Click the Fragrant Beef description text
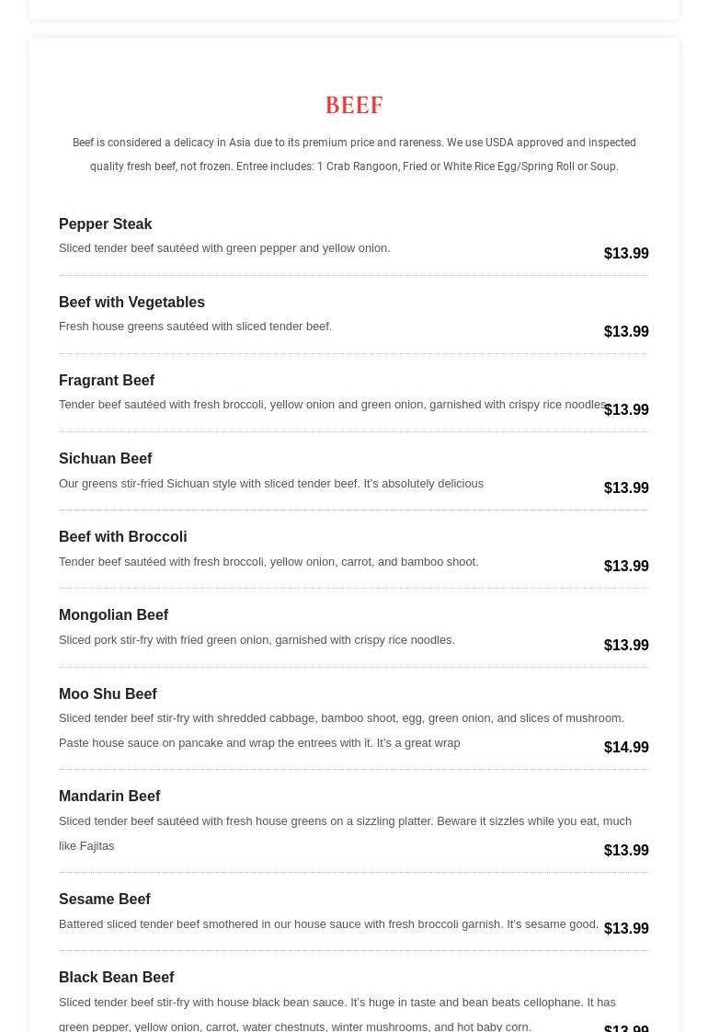Screen dimensions: 708x1032 [x=331, y=405]
